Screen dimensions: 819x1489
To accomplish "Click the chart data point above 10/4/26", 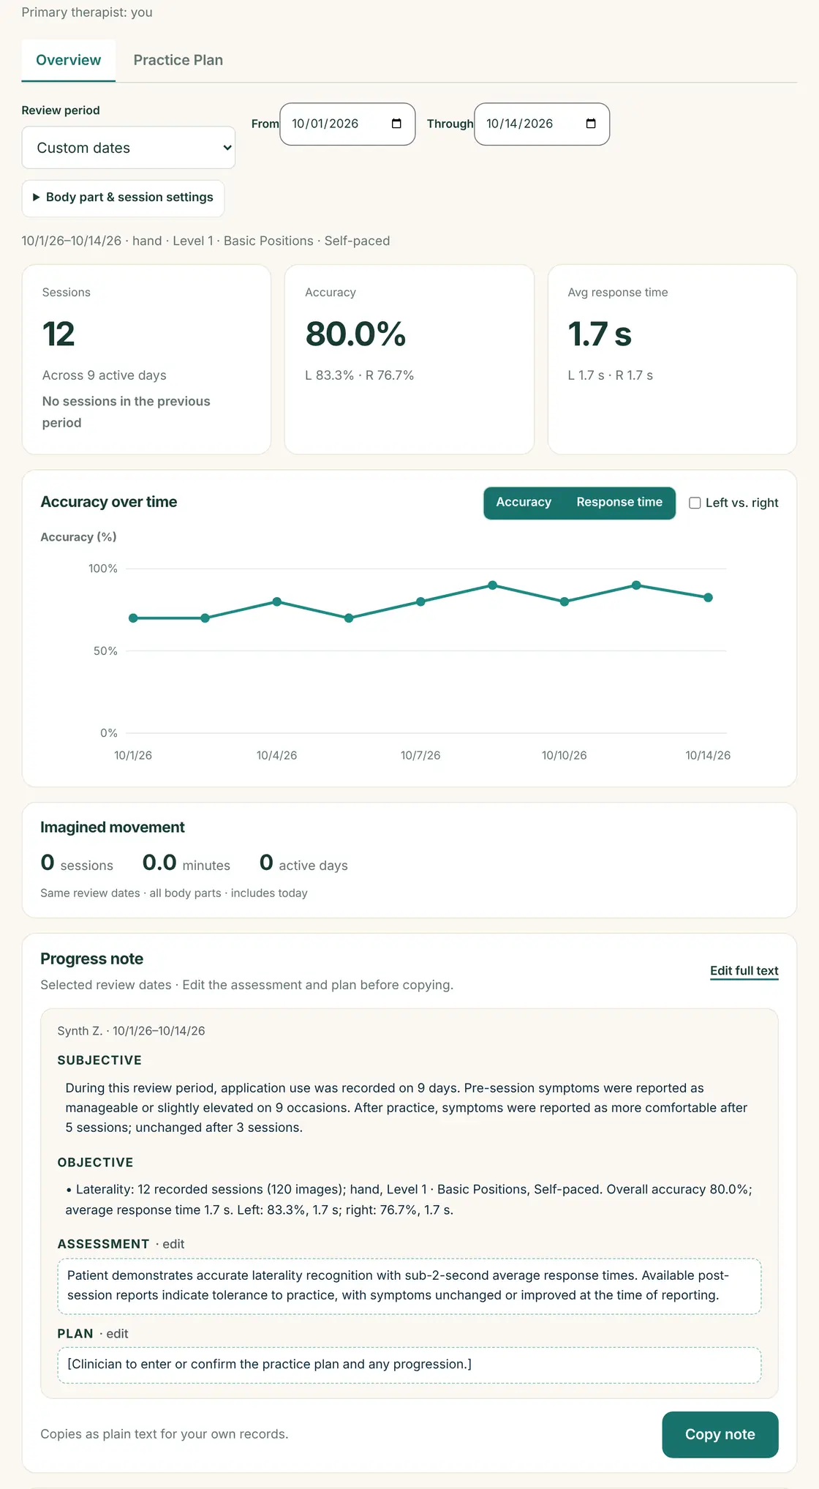I will (x=277, y=601).
